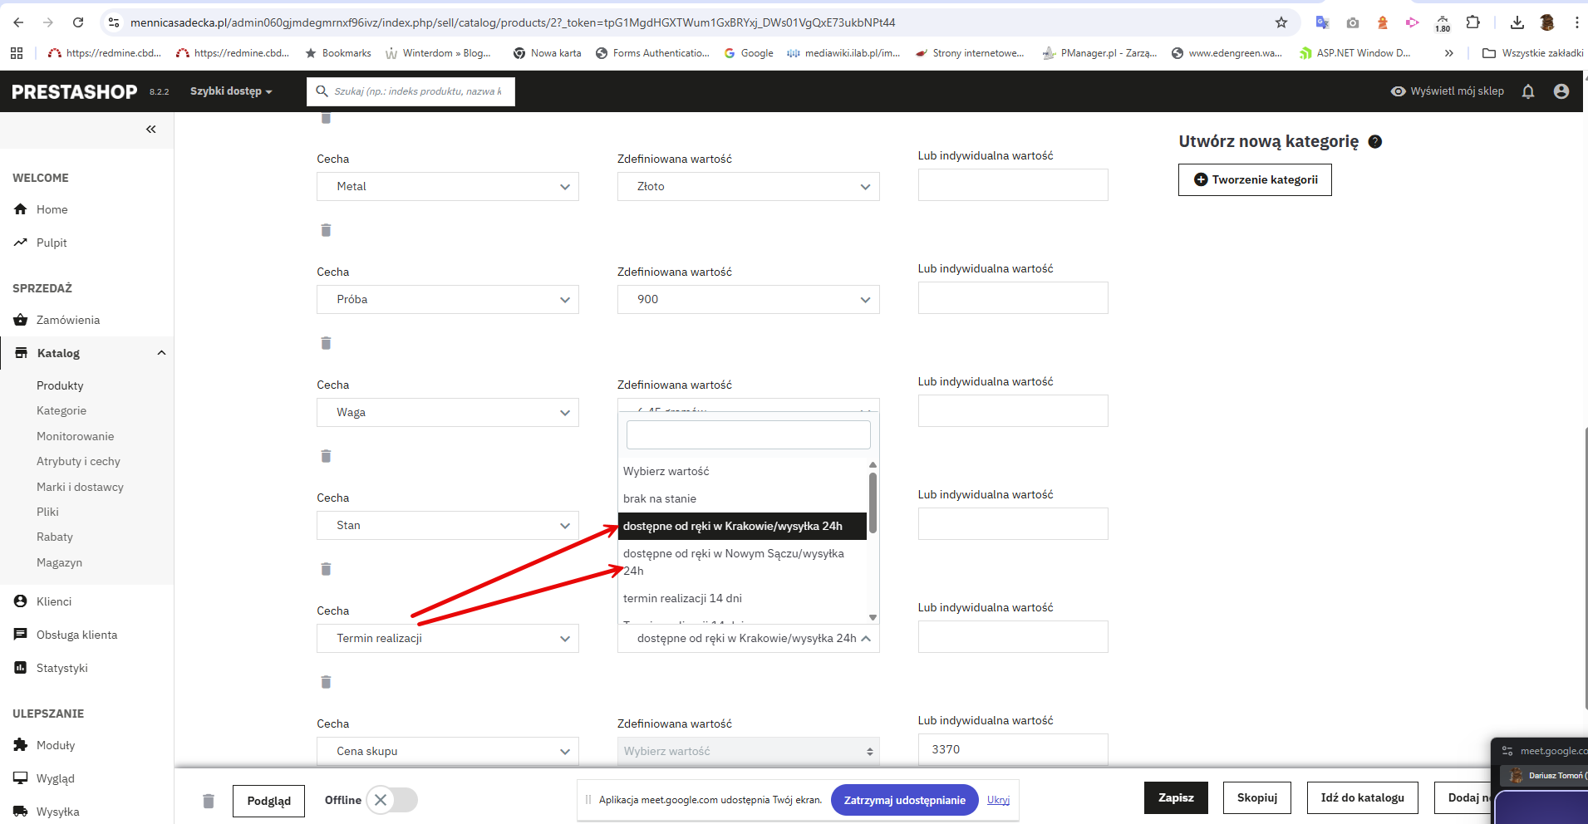Open the notifications bell icon
The image size is (1588, 824).
pyautogui.click(x=1527, y=91)
